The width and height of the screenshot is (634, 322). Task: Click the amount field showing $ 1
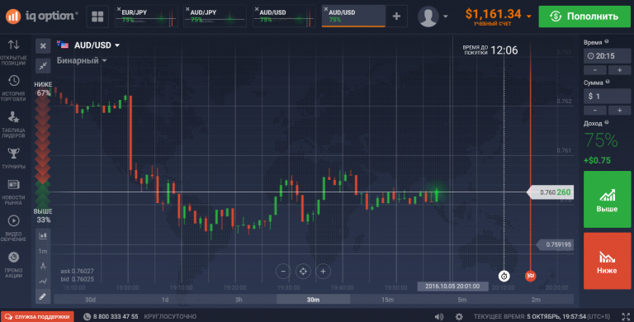(x=607, y=97)
